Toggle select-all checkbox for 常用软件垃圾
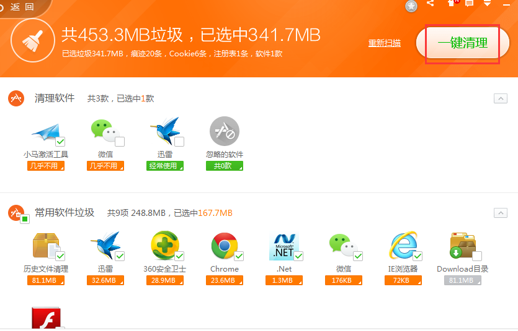This screenshot has width=518, height=331. coord(25,219)
